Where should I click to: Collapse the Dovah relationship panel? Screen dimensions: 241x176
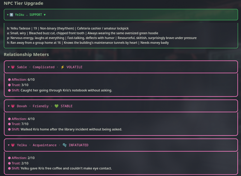[9, 106]
